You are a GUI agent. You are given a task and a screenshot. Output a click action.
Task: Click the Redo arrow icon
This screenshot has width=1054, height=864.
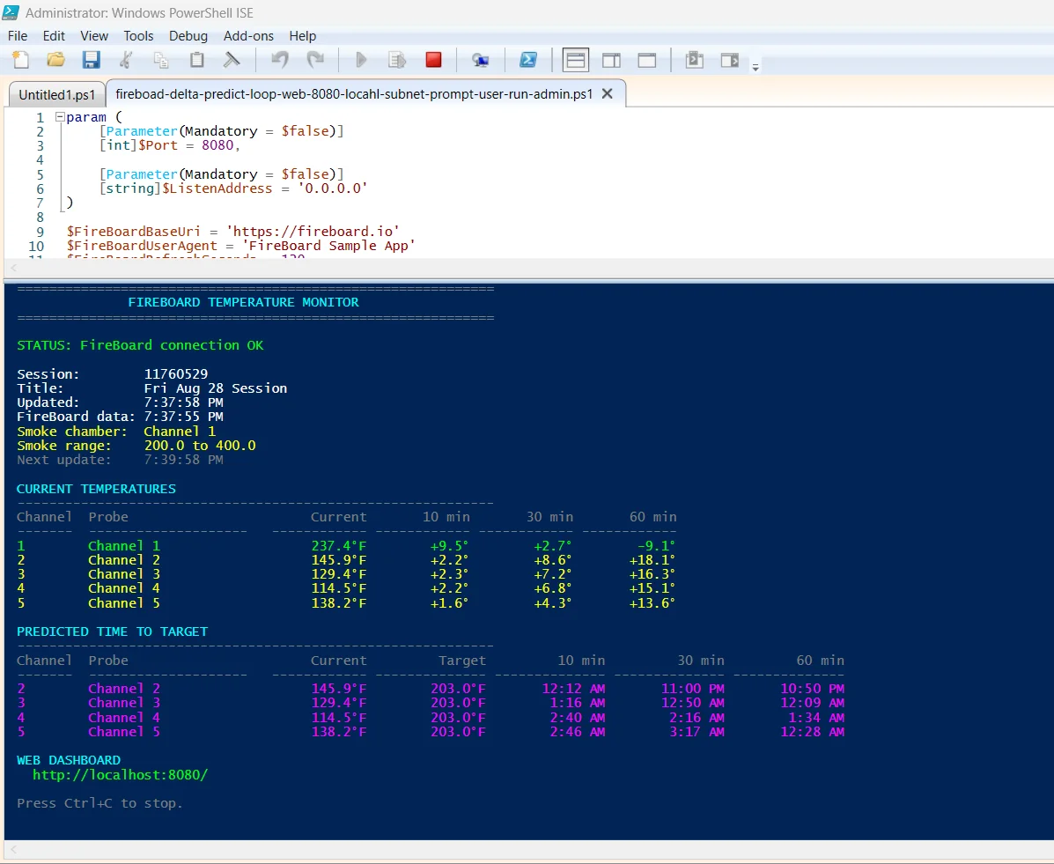click(x=315, y=60)
